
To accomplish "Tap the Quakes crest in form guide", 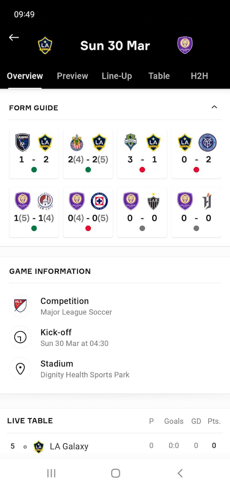I will 23,142.
